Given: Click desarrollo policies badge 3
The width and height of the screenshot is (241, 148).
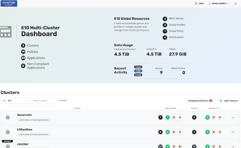Looking at the screenshot, I should (194, 117).
